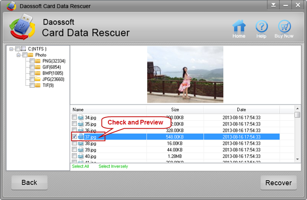Select the GIF(6854) tree label
Image resolution: width=307 pixels, height=200 pixels.
[52, 67]
